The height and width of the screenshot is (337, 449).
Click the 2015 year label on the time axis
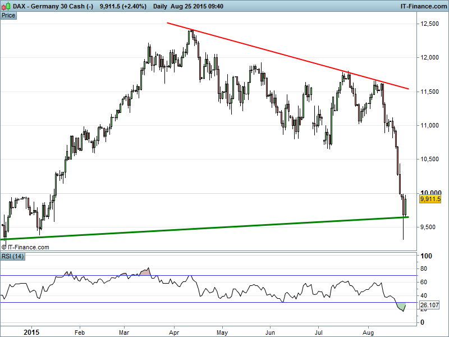click(33, 331)
